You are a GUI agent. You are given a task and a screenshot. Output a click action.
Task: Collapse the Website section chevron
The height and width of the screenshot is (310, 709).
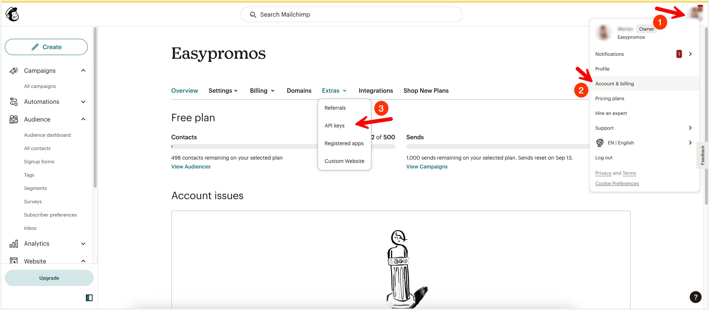coord(83,261)
